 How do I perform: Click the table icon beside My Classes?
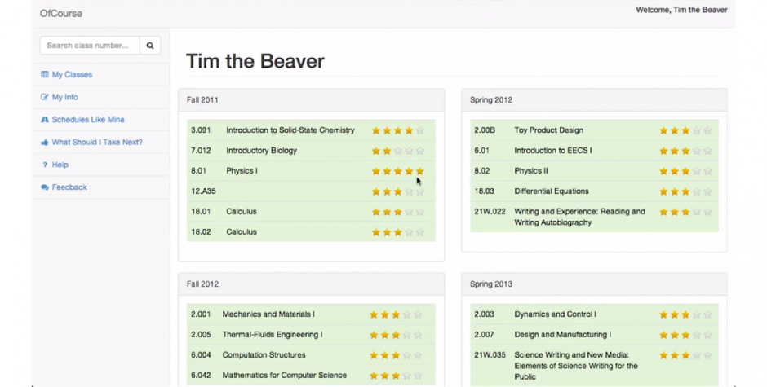click(x=45, y=75)
